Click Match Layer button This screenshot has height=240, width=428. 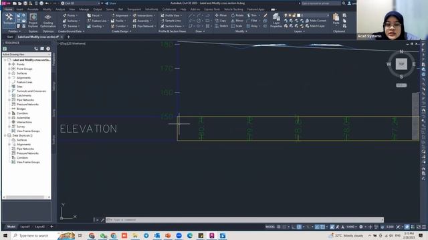coord(315,26)
